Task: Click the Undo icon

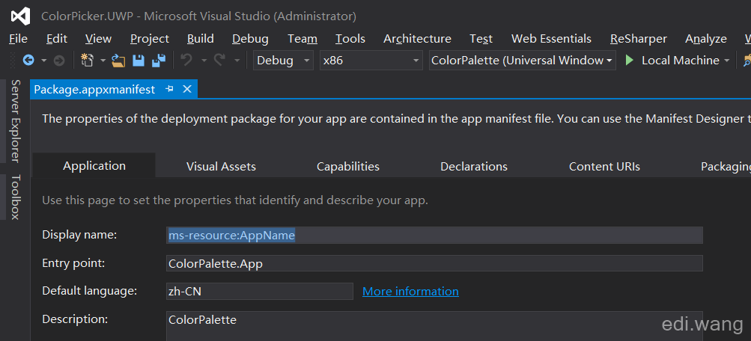Action: pyautogui.click(x=186, y=61)
